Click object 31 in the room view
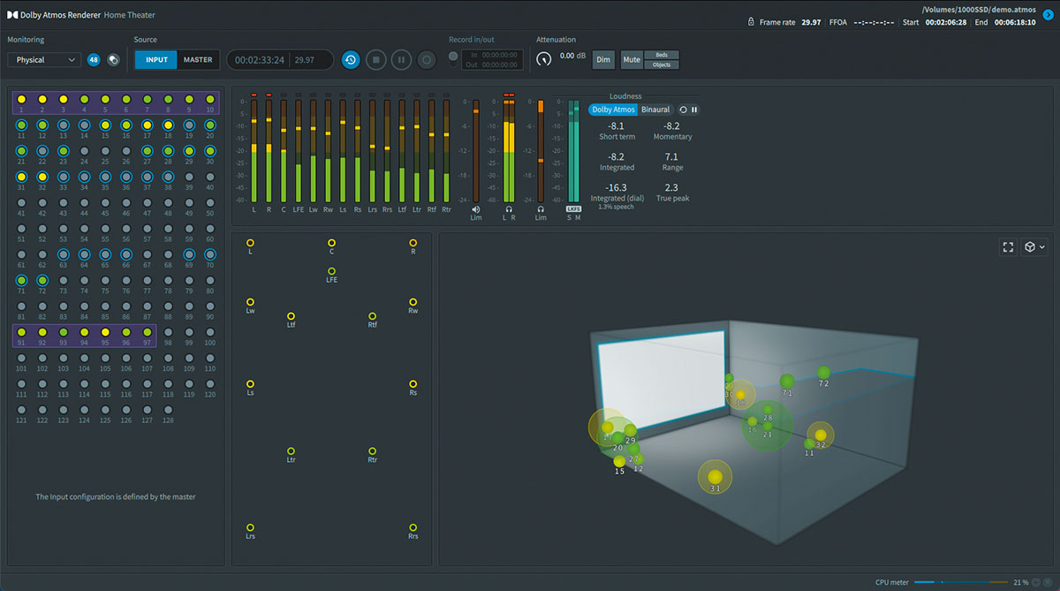The width and height of the screenshot is (1060, 591). click(x=715, y=477)
